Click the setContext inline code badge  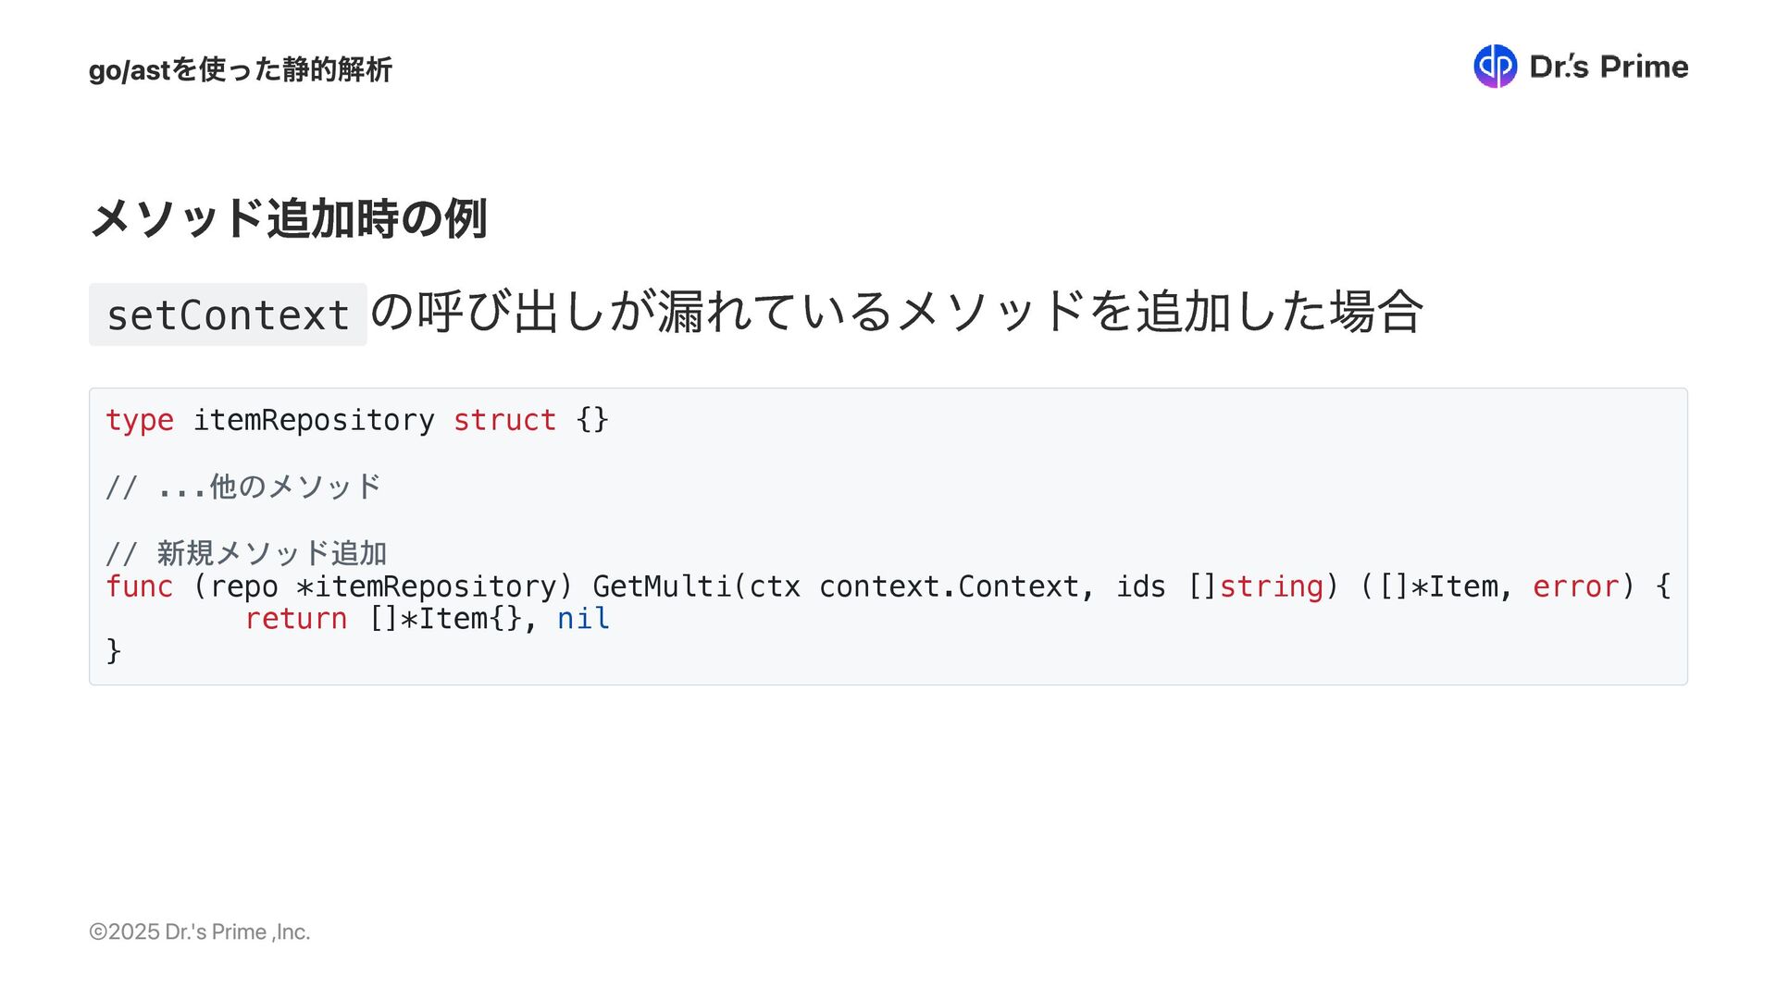[228, 314]
